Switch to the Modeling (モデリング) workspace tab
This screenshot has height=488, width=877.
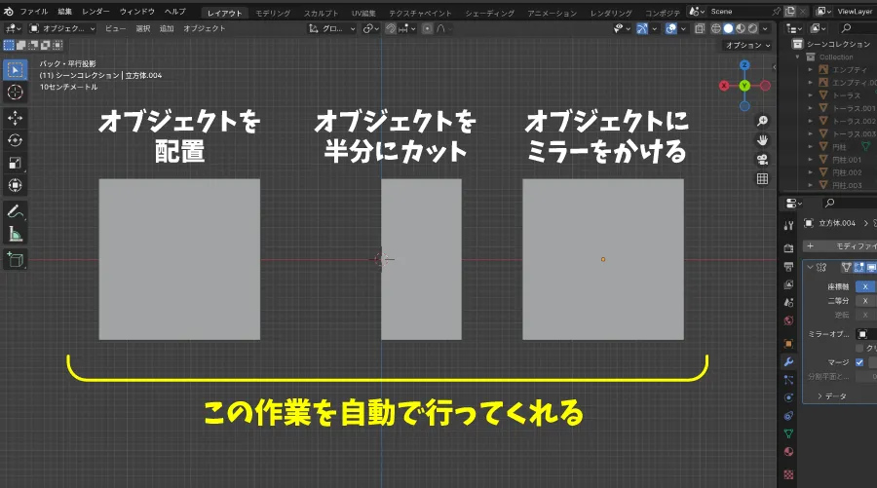tap(272, 13)
